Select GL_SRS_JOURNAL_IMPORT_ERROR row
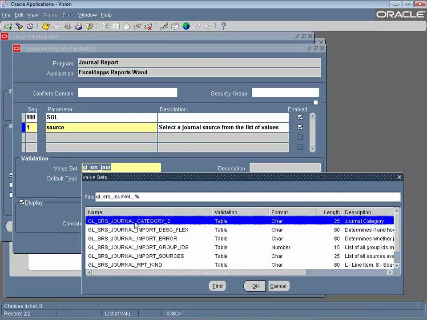Viewport: 427px width, 320px height. click(240, 238)
